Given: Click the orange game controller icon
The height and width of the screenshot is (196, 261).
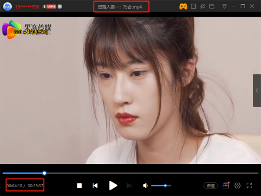Looking at the screenshot, I should (x=183, y=7).
